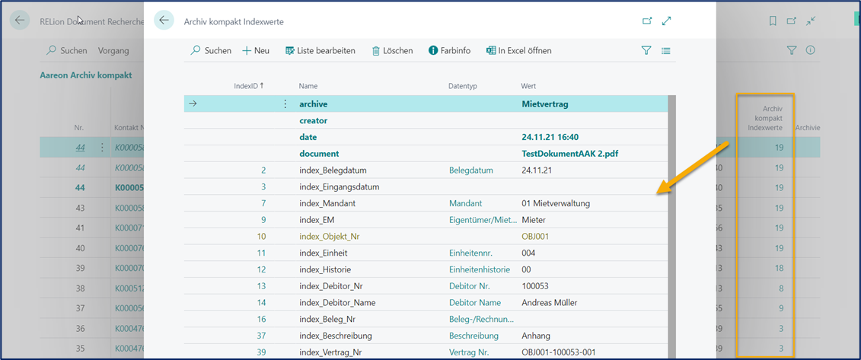Click the index value 18 link

pos(779,269)
